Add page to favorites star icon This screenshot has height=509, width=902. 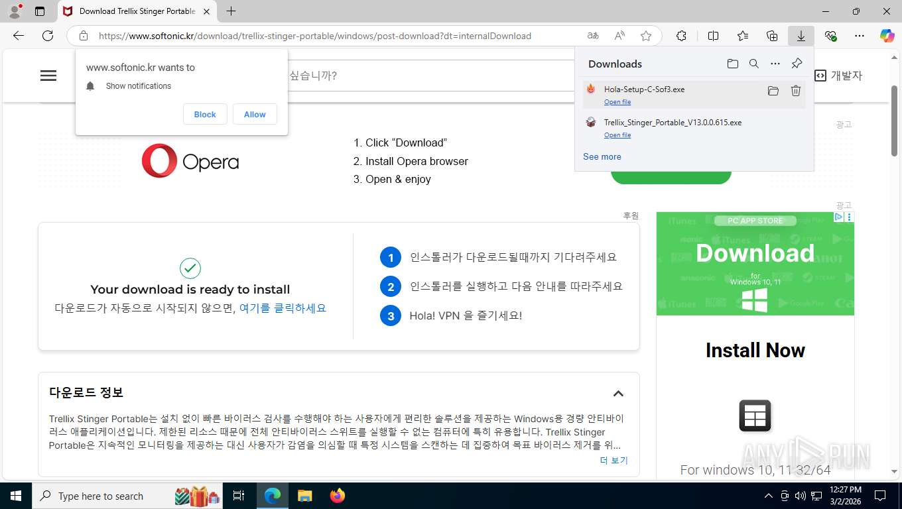pyautogui.click(x=646, y=36)
